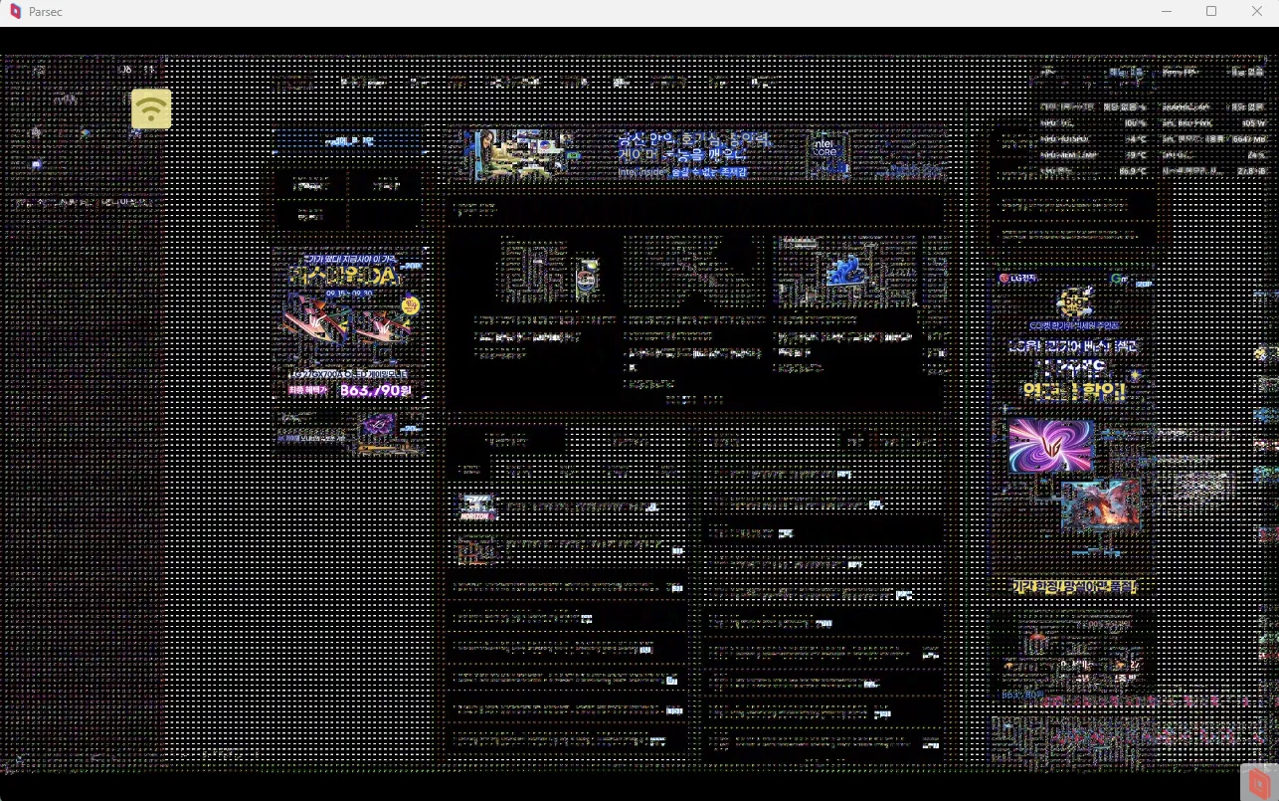This screenshot has height=801, width=1279.
Task: Open the article thumbnail with blue Windows logo
Action: (845, 270)
